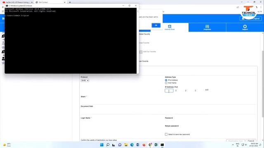
Task: Select the Host Name radio button
Action: pos(166,83)
